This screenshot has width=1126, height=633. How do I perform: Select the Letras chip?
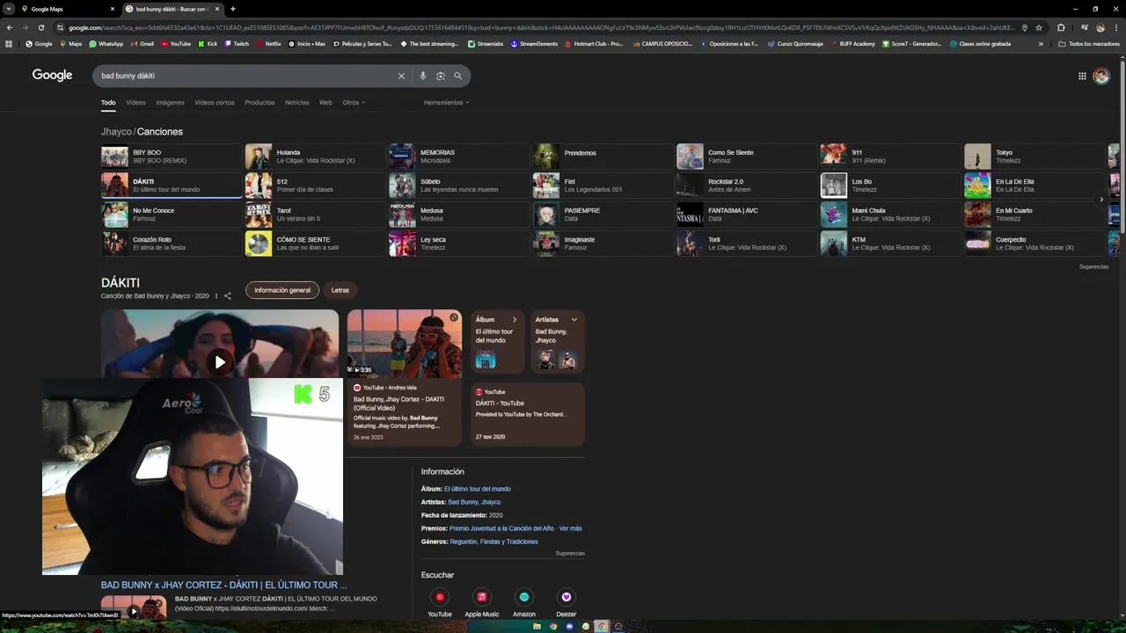click(x=340, y=290)
